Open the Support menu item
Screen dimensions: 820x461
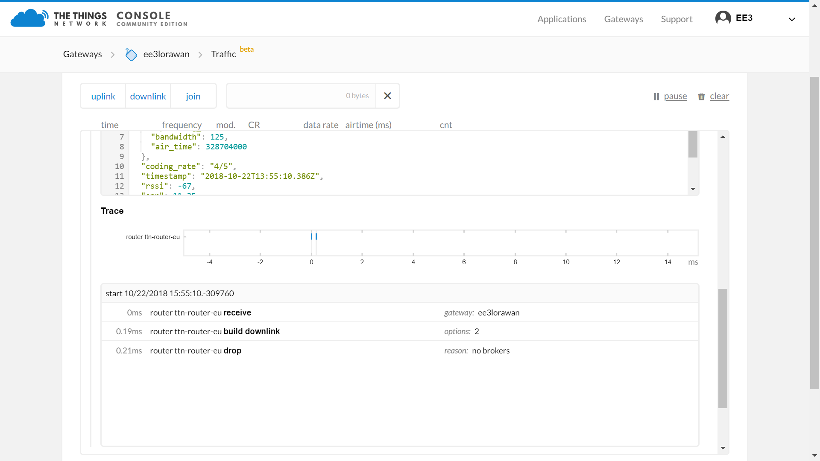(676, 19)
